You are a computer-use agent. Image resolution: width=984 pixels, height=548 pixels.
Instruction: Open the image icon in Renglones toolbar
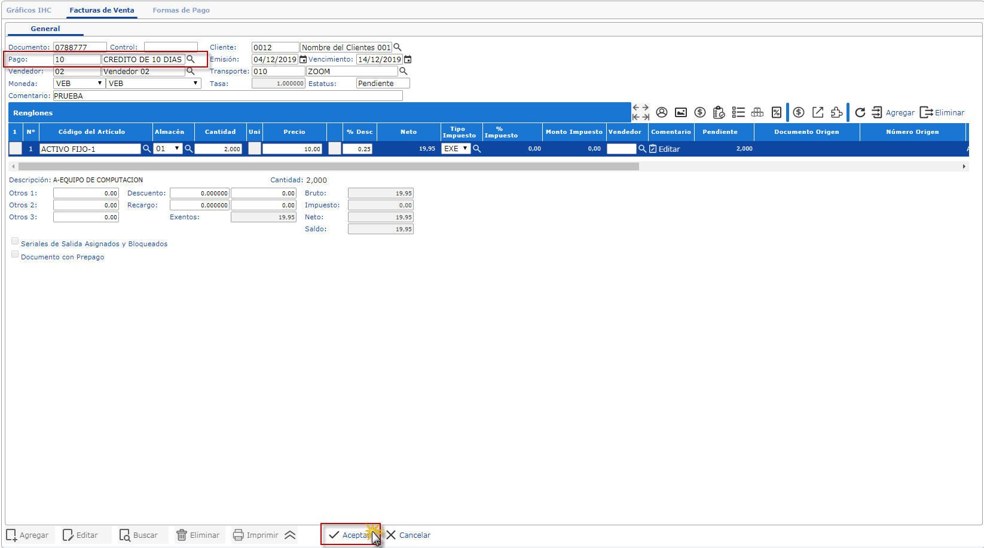(x=680, y=112)
